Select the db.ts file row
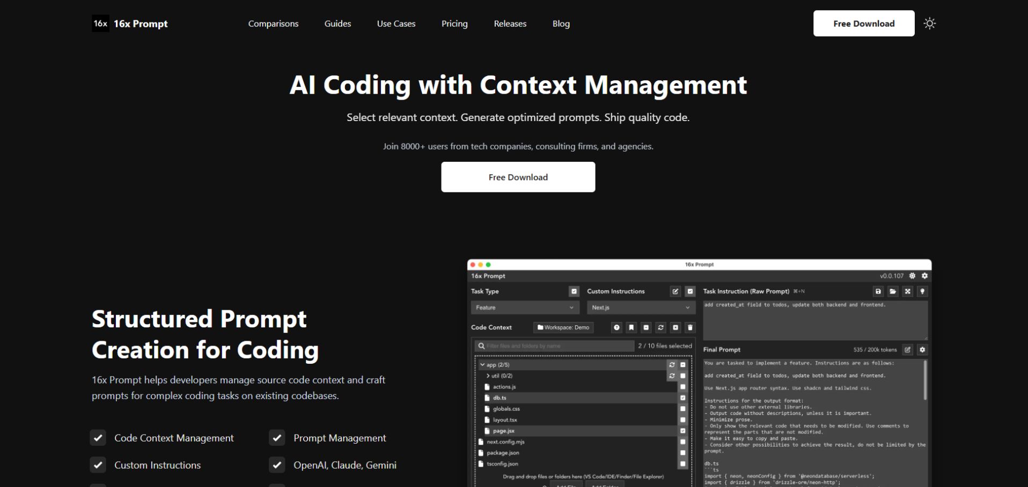1028x487 pixels. tap(577, 398)
